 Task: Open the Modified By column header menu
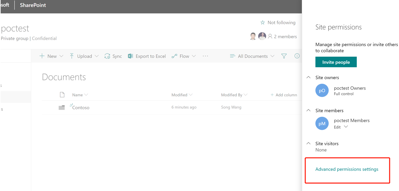(x=234, y=95)
